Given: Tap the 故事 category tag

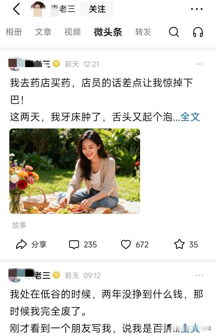Looking at the screenshot, I should tap(19, 225).
